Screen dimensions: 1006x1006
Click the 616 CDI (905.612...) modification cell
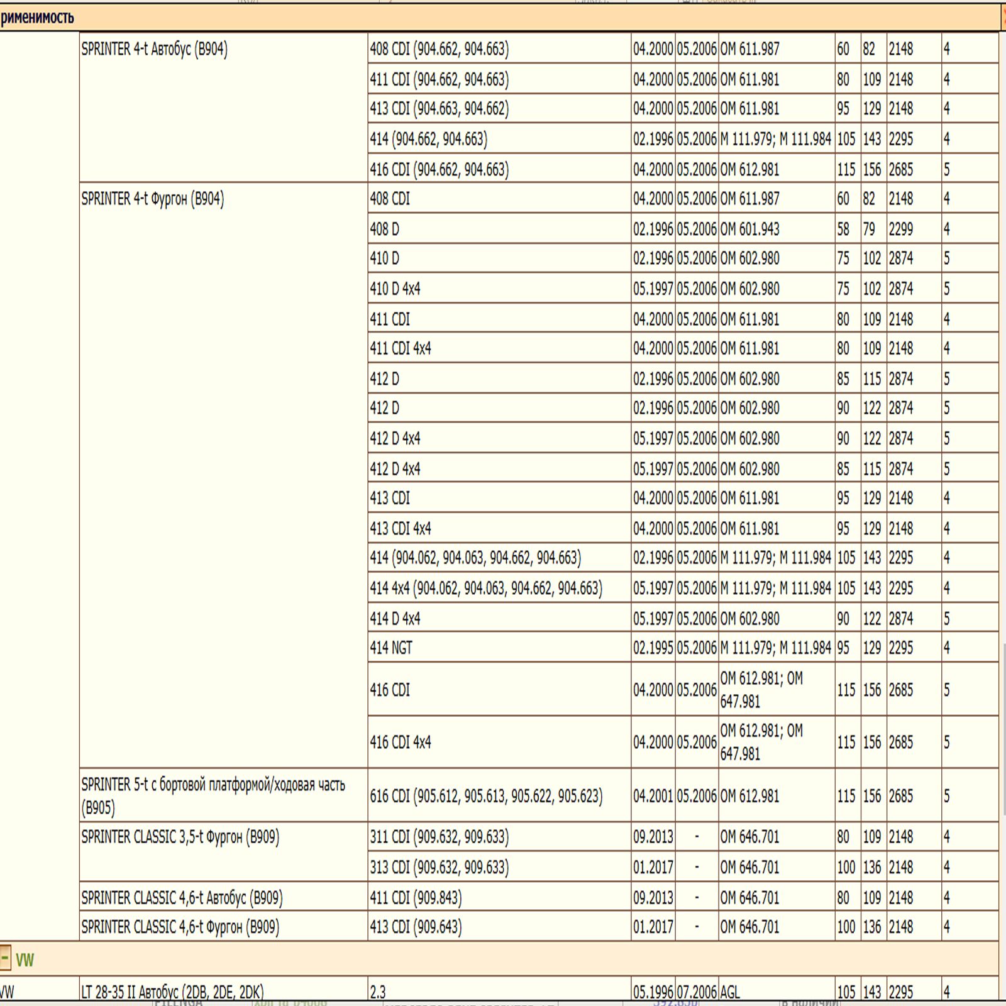pos(486,797)
